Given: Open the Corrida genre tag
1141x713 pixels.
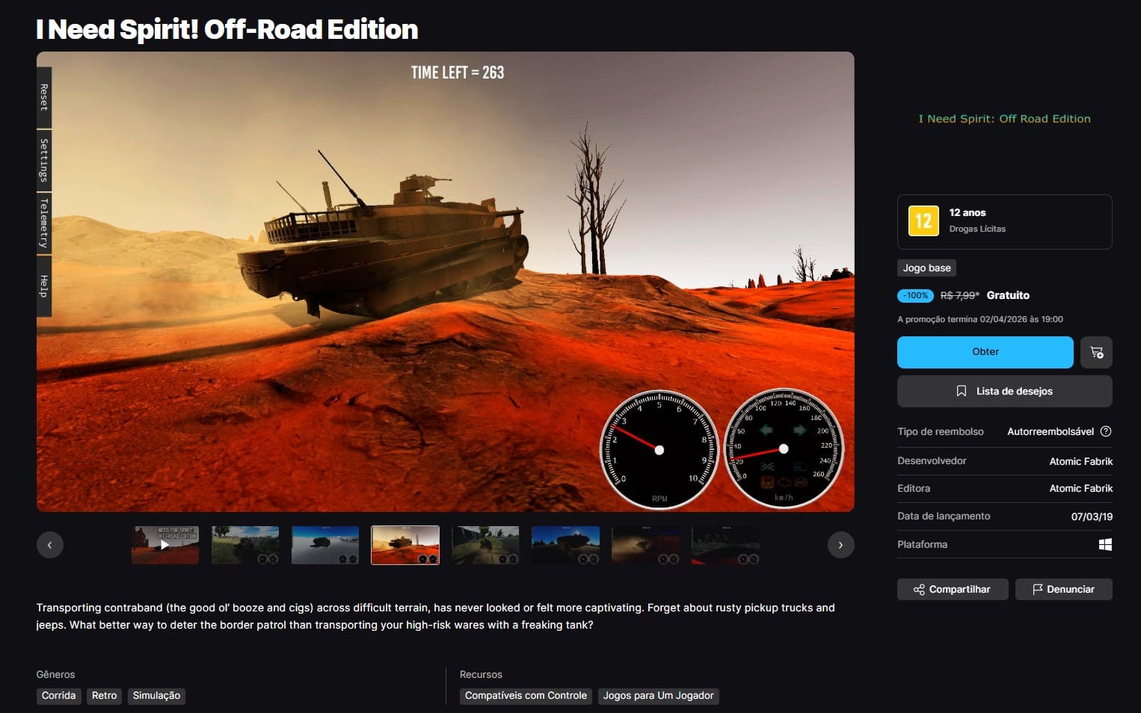Looking at the screenshot, I should [x=58, y=696].
